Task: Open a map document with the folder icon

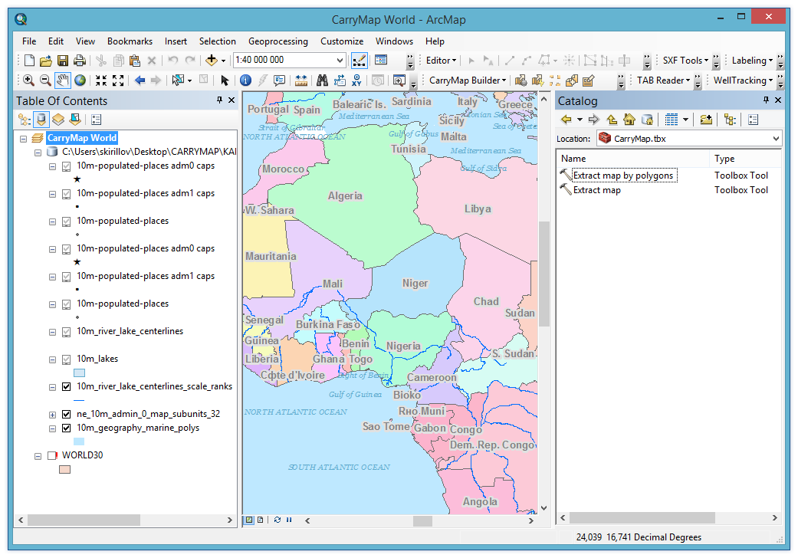Action: [x=46, y=61]
